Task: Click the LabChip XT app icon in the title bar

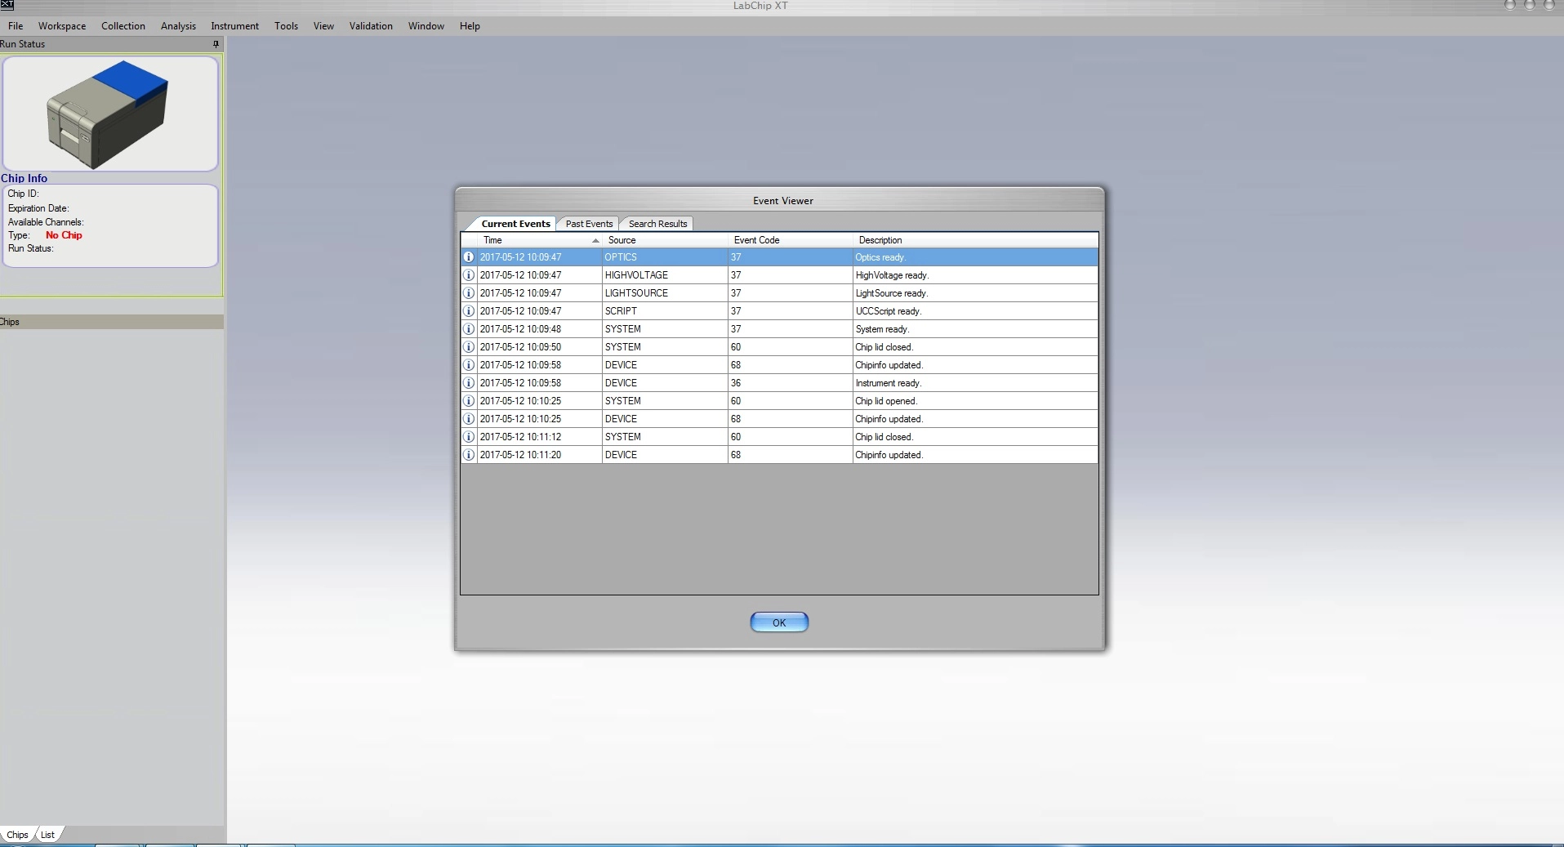Action: coord(7,6)
